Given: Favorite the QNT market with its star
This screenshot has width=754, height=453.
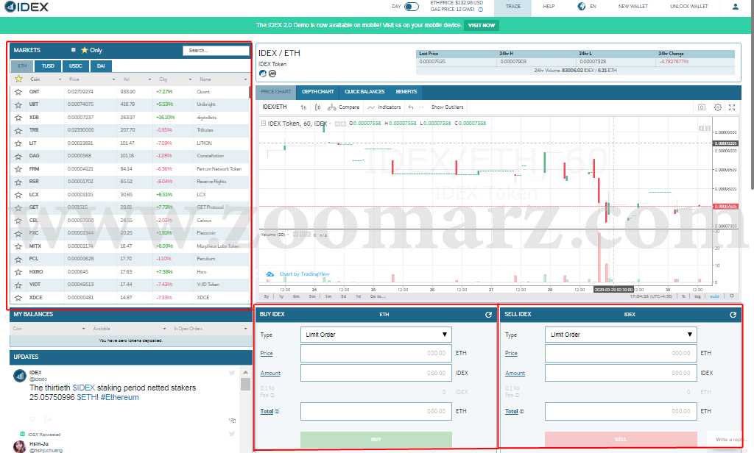Looking at the screenshot, I should tap(18, 92).
